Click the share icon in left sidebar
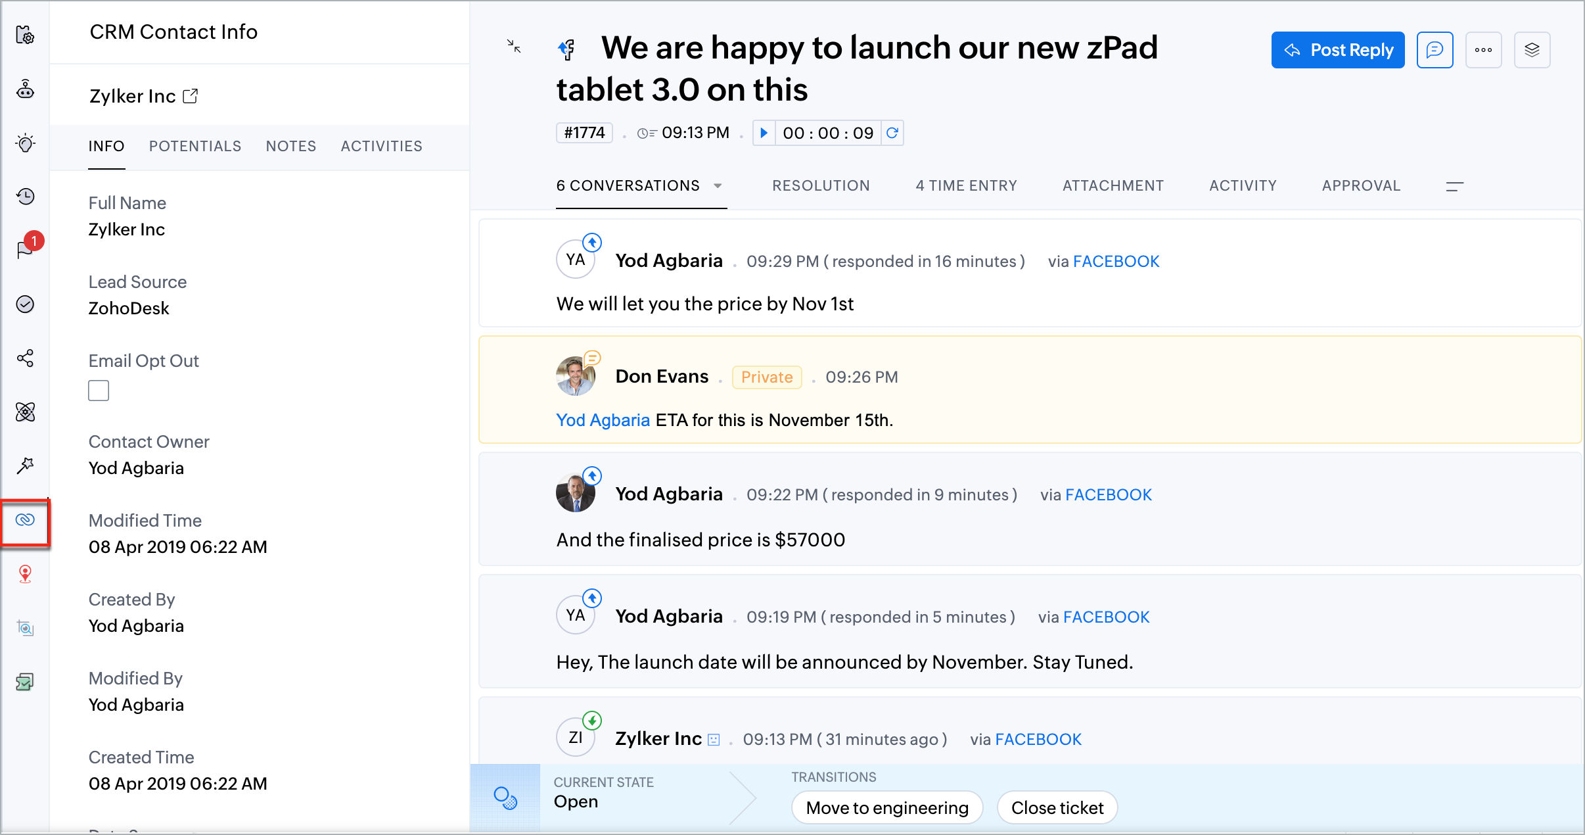Screen dimensions: 1585x835 25,358
